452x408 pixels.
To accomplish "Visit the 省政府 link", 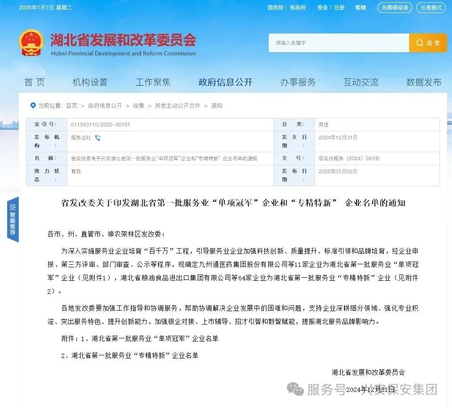I will pos(298,8).
